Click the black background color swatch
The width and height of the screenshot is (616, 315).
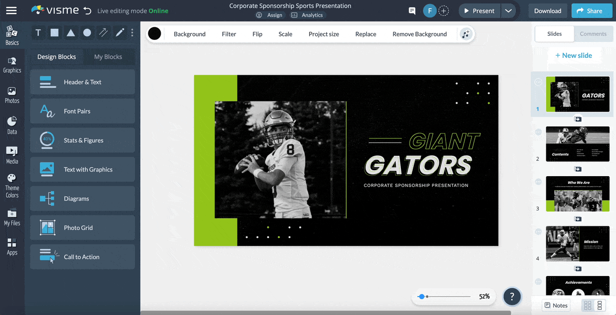click(155, 34)
